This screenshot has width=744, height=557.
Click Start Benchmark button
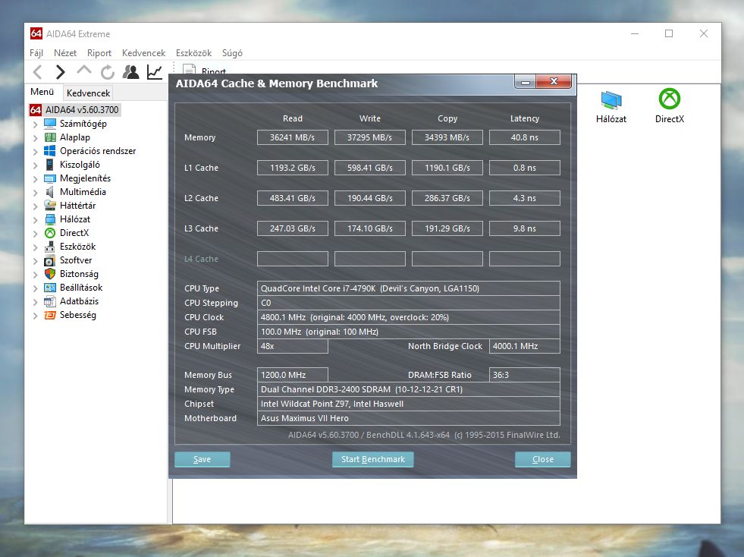pos(373,459)
